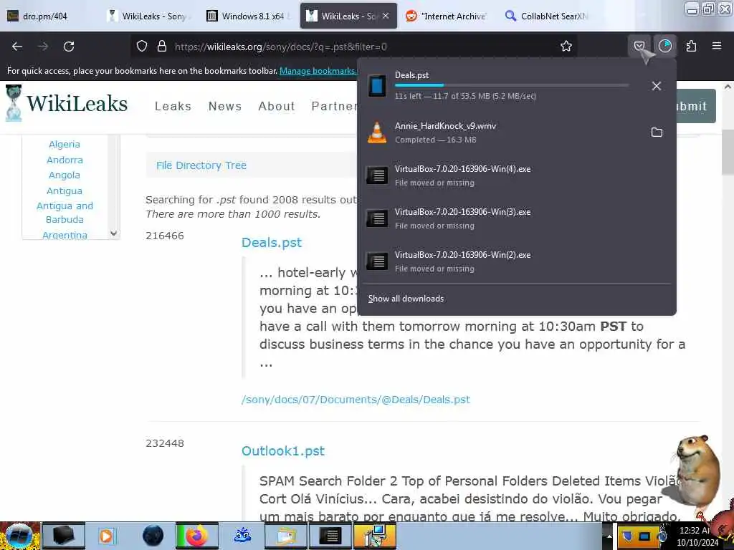This screenshot has height=550, width=734.
Task: Open the Deals.pst result title
Action: [x=272, y=243]
